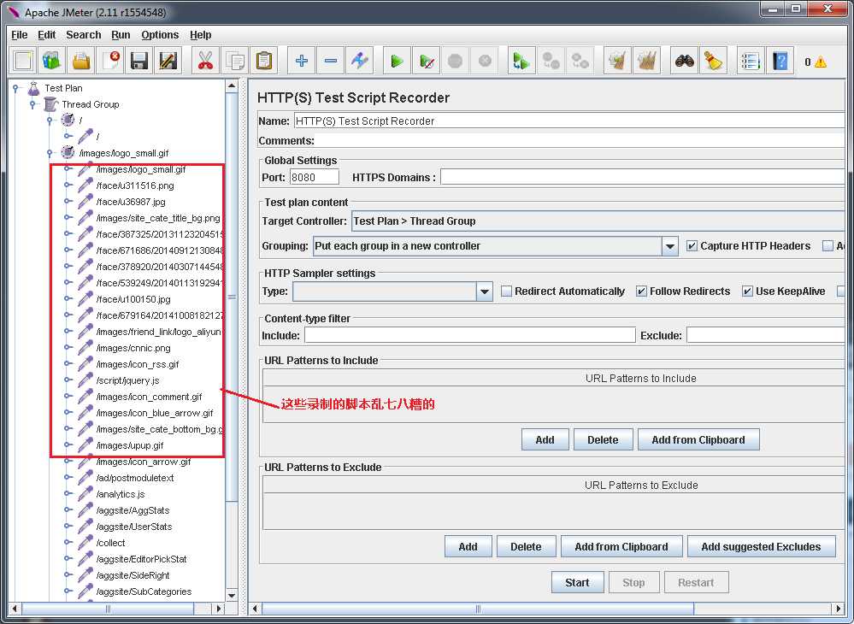854x624 pixels.
Task: Open the Search menu
Action: coord(83,35)
